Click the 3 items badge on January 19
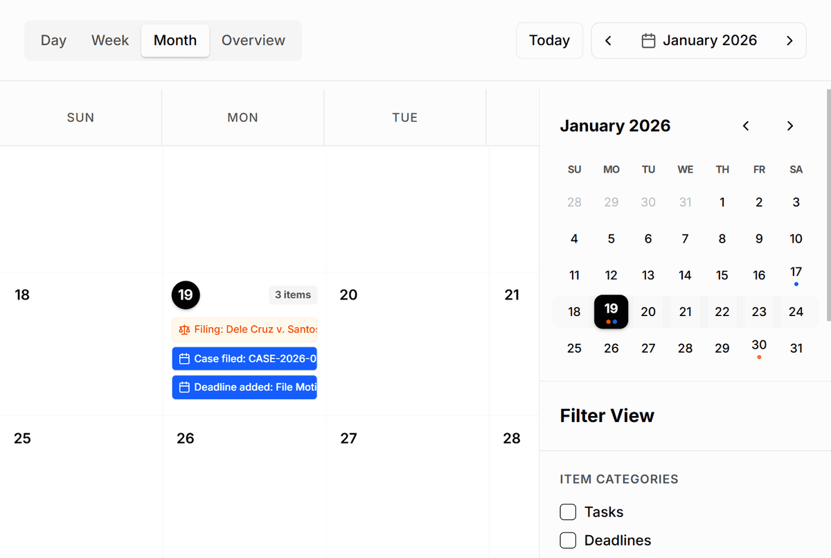The width and height of the screenshot is (831, 558). (x=293, y=295)
